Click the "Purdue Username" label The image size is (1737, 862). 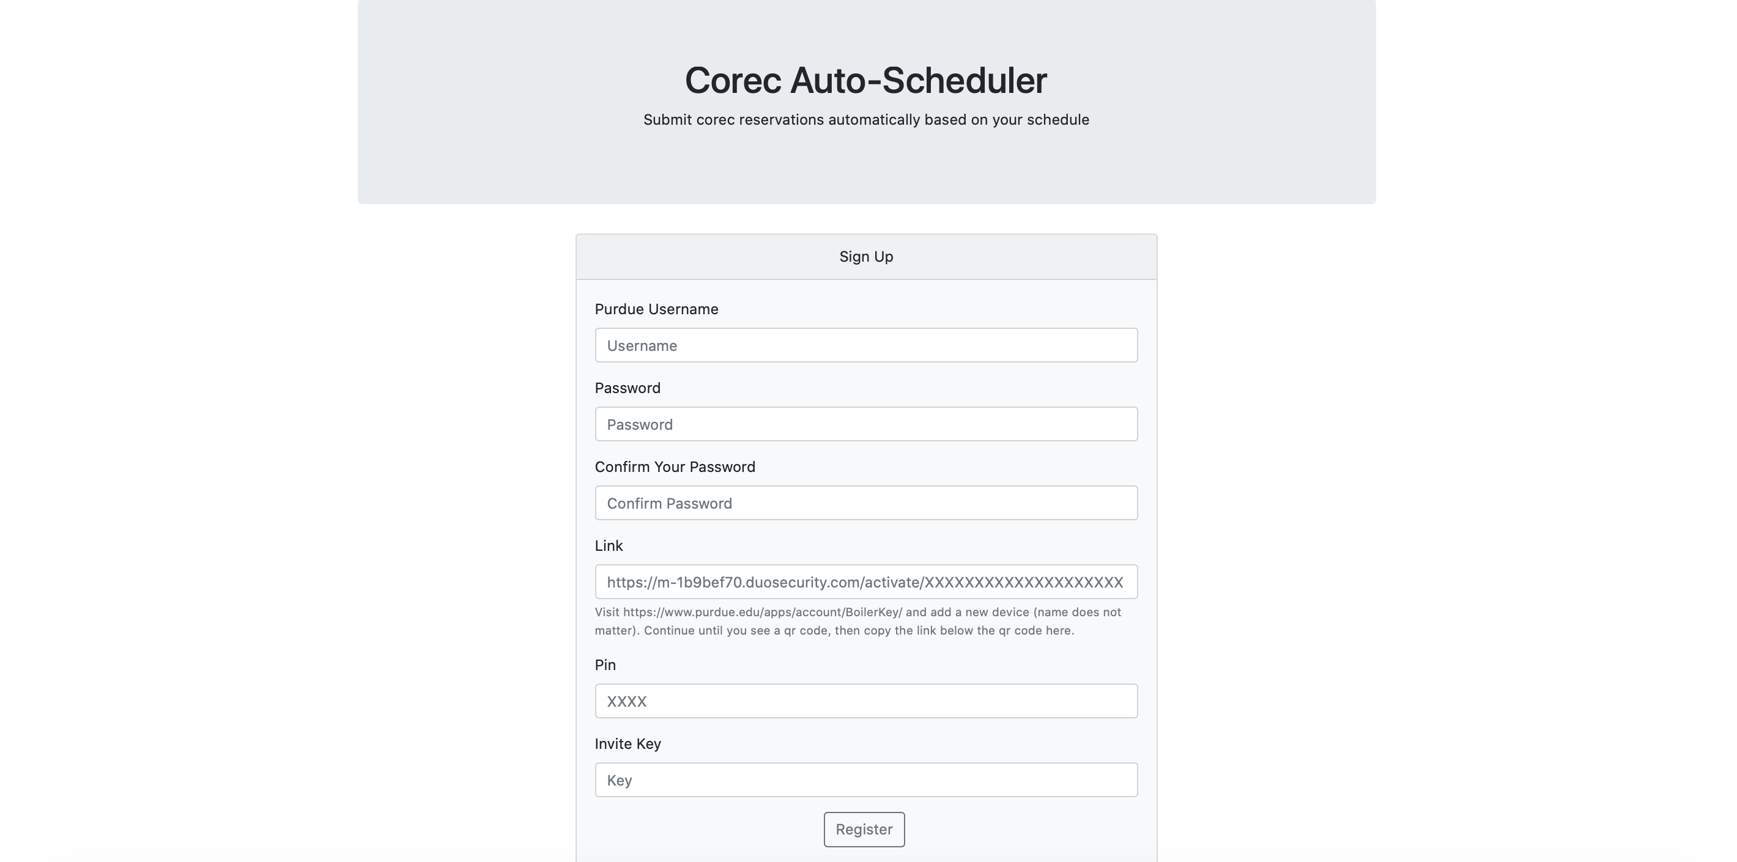point(656,309)
